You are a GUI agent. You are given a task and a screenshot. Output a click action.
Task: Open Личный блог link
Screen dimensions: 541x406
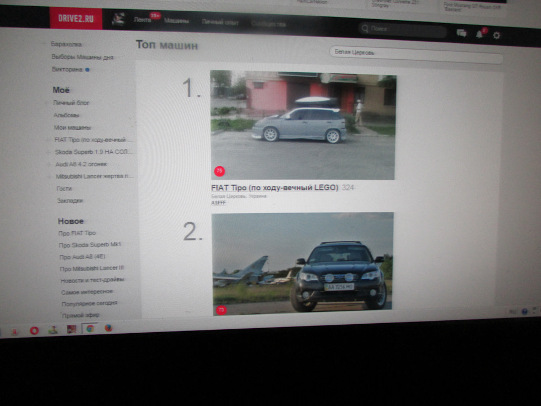pyautogui.click(x=71, y=103)
